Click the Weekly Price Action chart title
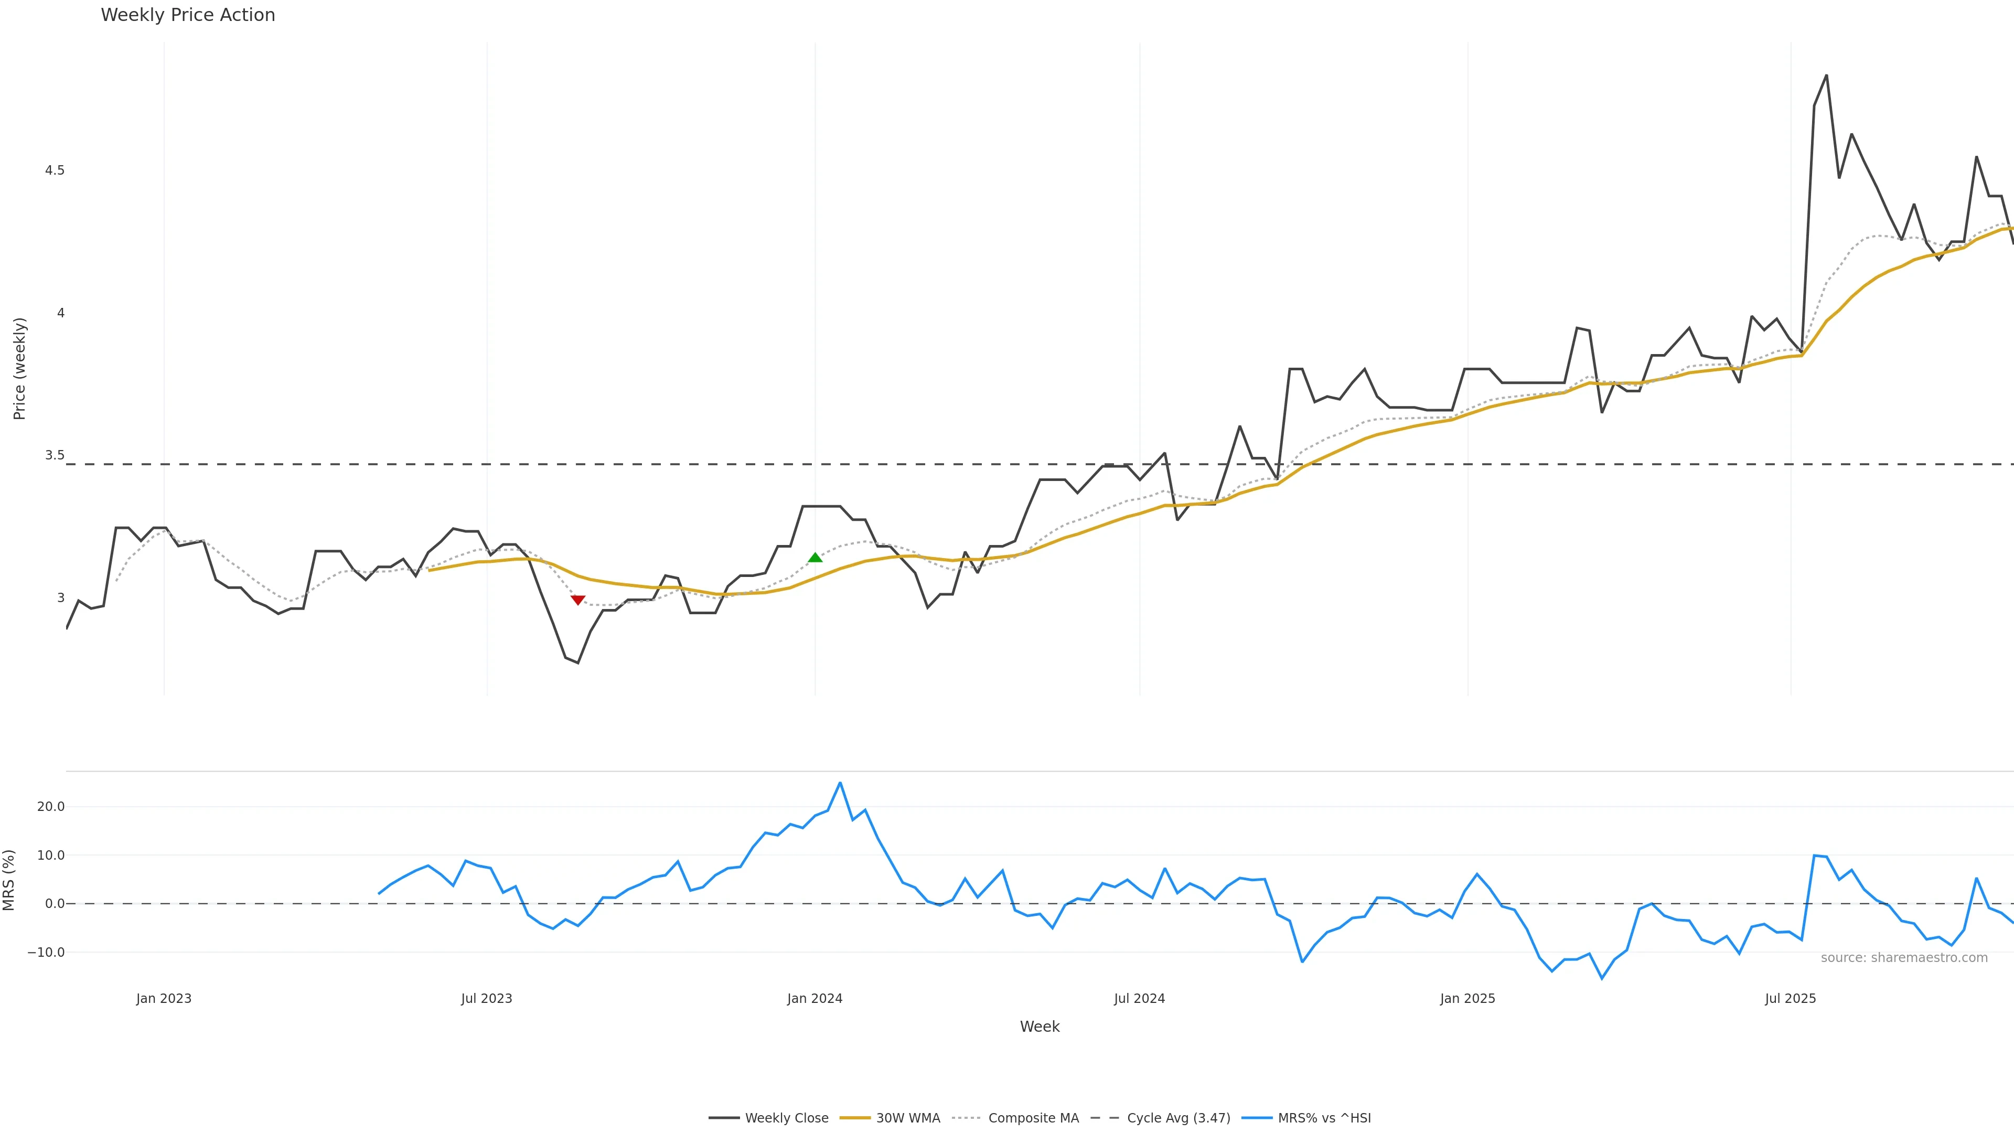Screen dimensions: 2014x1133 pos(188,15)
